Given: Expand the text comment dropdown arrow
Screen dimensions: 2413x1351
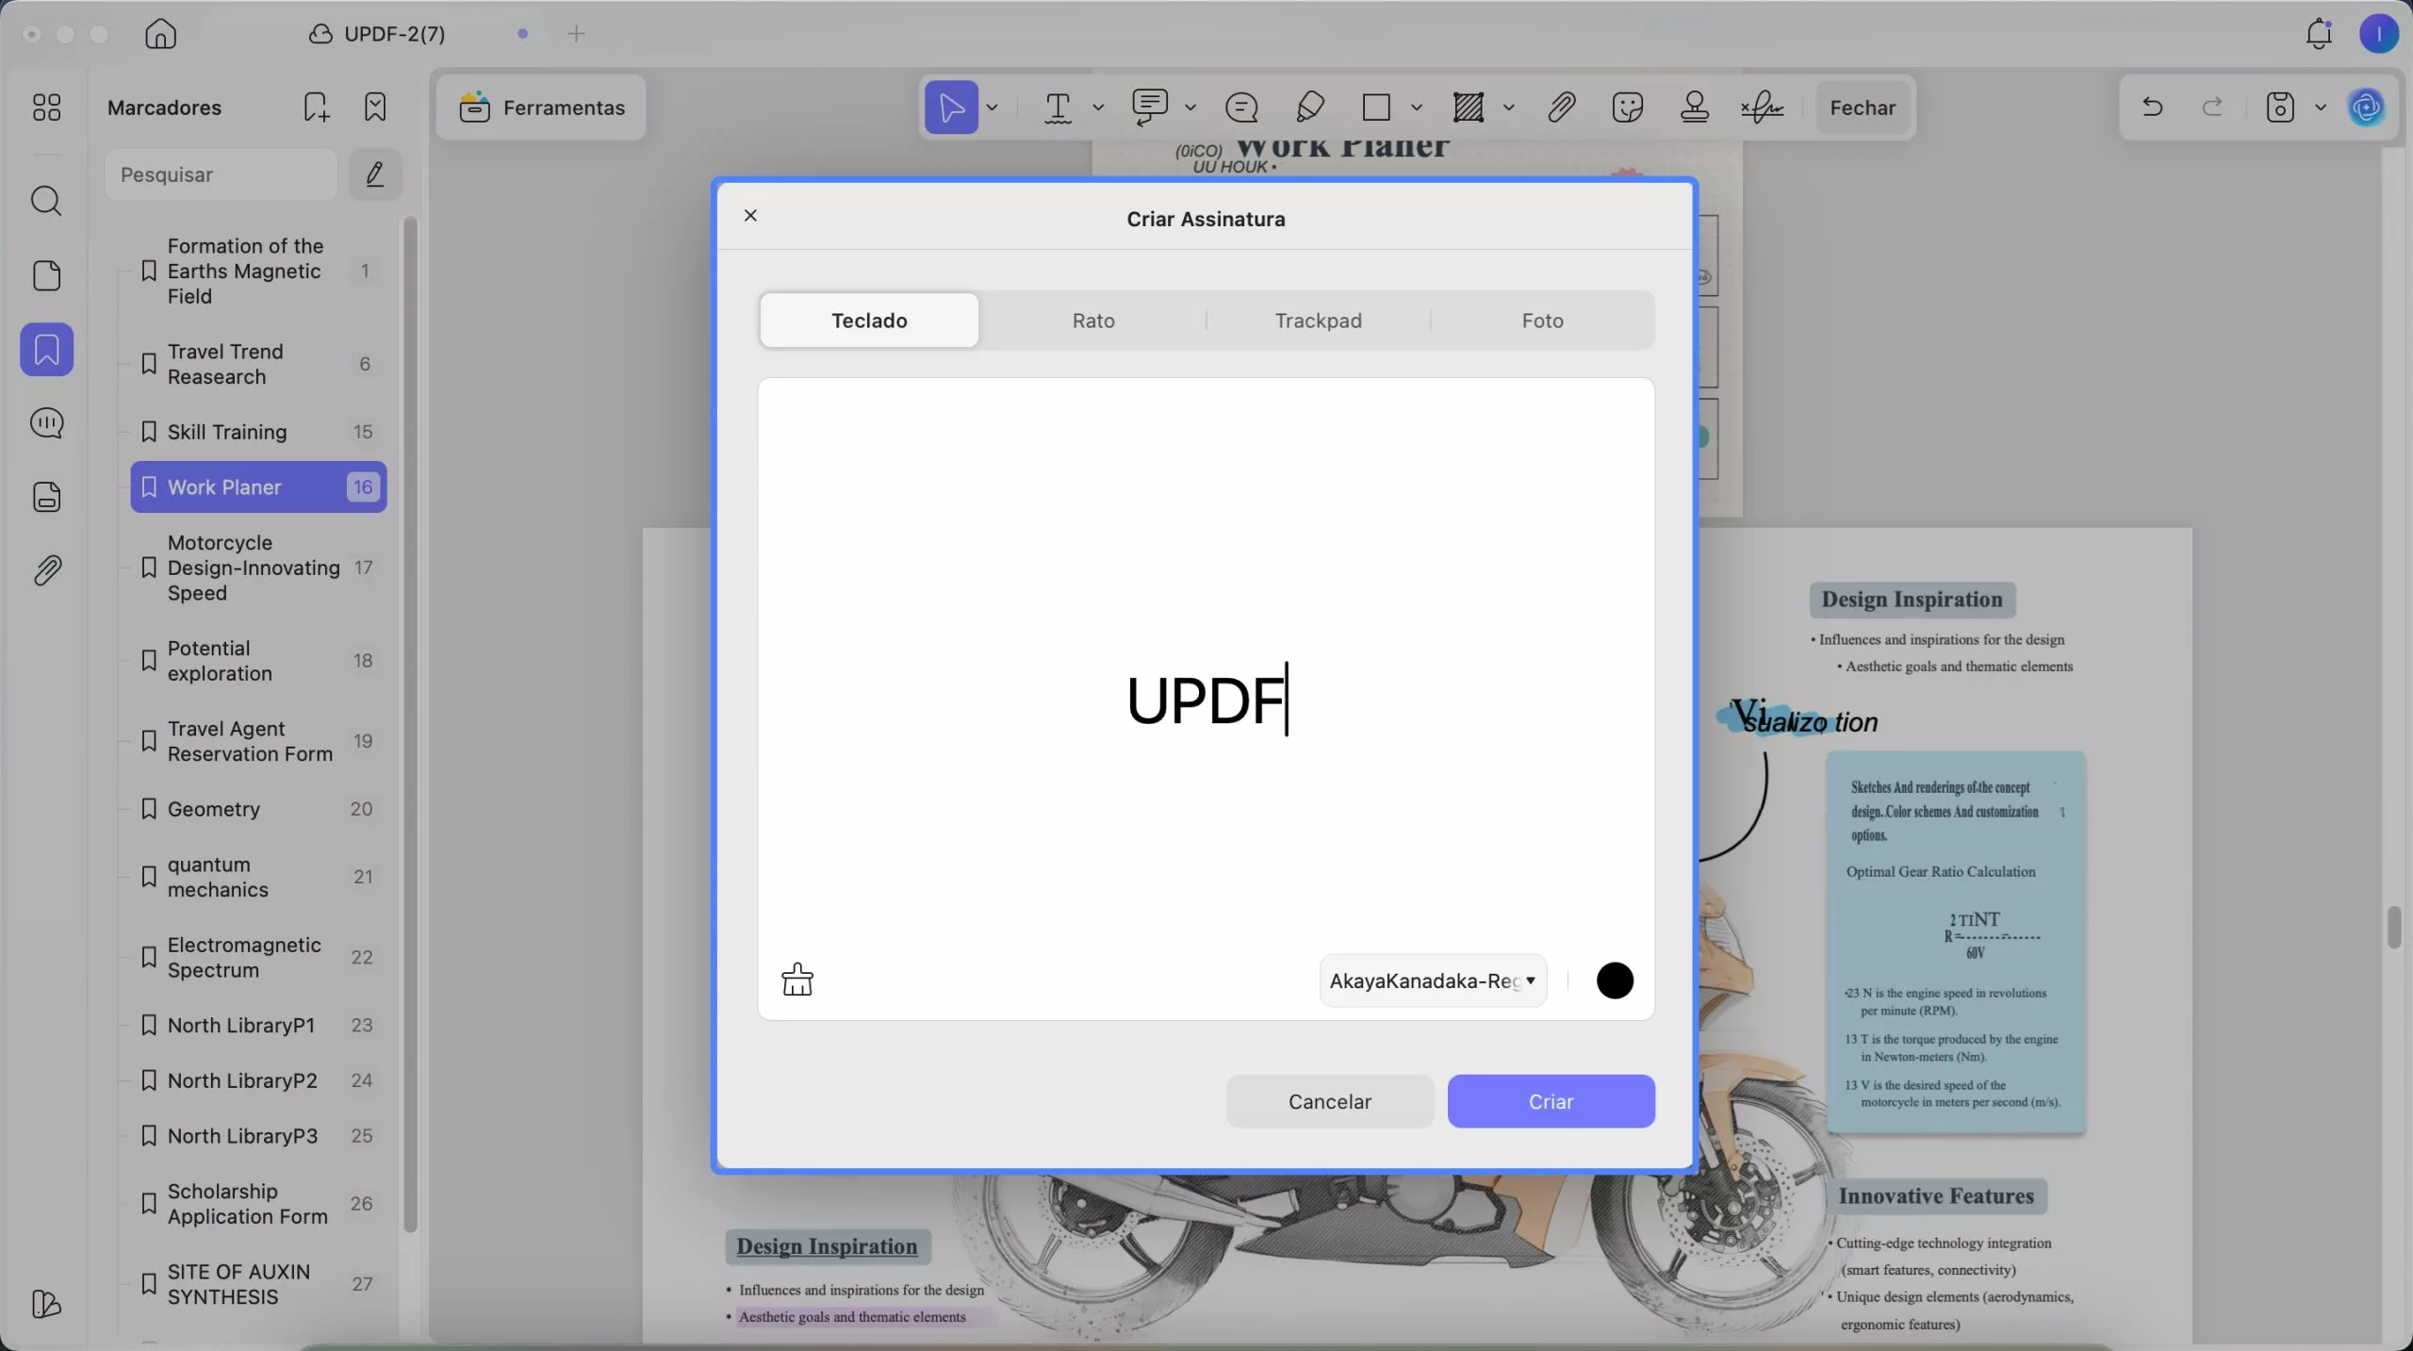Looking at the screenshot, I should (1190, 107).
